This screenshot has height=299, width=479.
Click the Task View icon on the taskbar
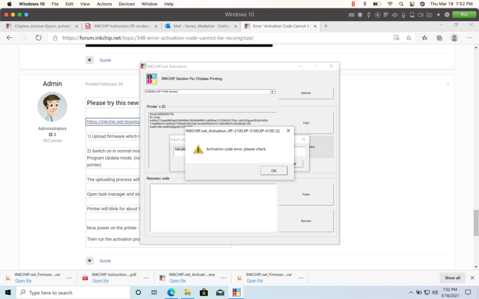coord(154,292)
